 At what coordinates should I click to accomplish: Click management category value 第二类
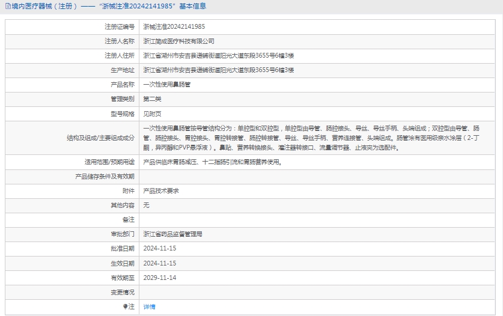point(152,99)
